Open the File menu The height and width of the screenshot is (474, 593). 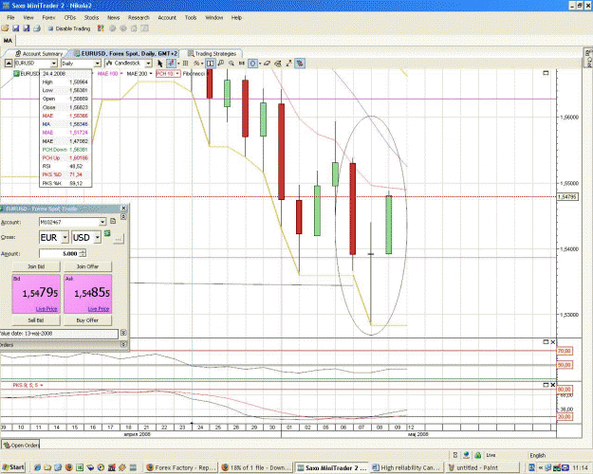click(10, 17)
